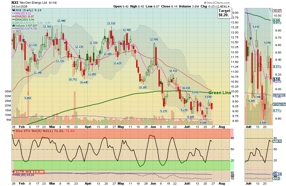
Task: Select the EMA(50) 10.07 legend entry
Action: pyautogui.click(x=23, y=16)
